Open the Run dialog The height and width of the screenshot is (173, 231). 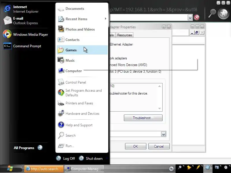[82, 146]
